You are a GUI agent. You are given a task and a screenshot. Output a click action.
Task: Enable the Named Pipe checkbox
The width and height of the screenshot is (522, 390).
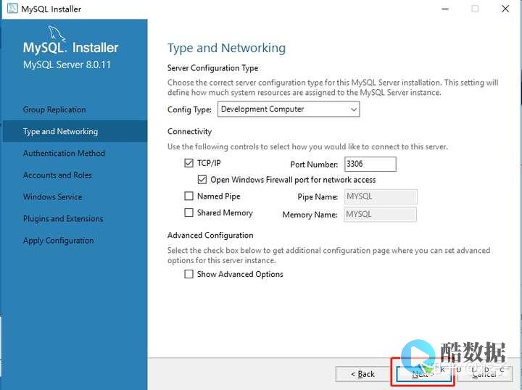pos(188,196)
